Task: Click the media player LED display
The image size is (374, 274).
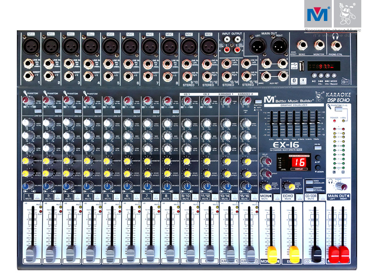Action: [324, 66]
